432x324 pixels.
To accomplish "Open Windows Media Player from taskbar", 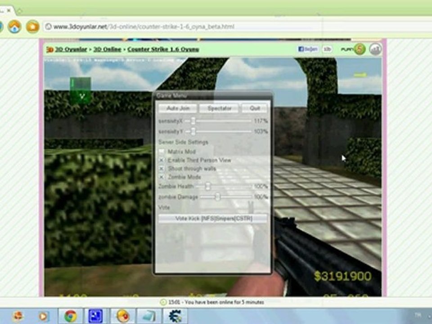I will click(x=43, y=316).
